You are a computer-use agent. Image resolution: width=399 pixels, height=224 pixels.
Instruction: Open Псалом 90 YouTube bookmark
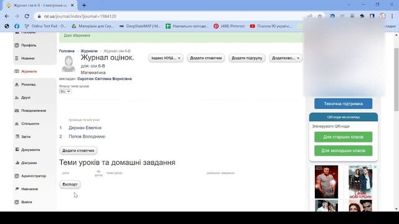271,26
